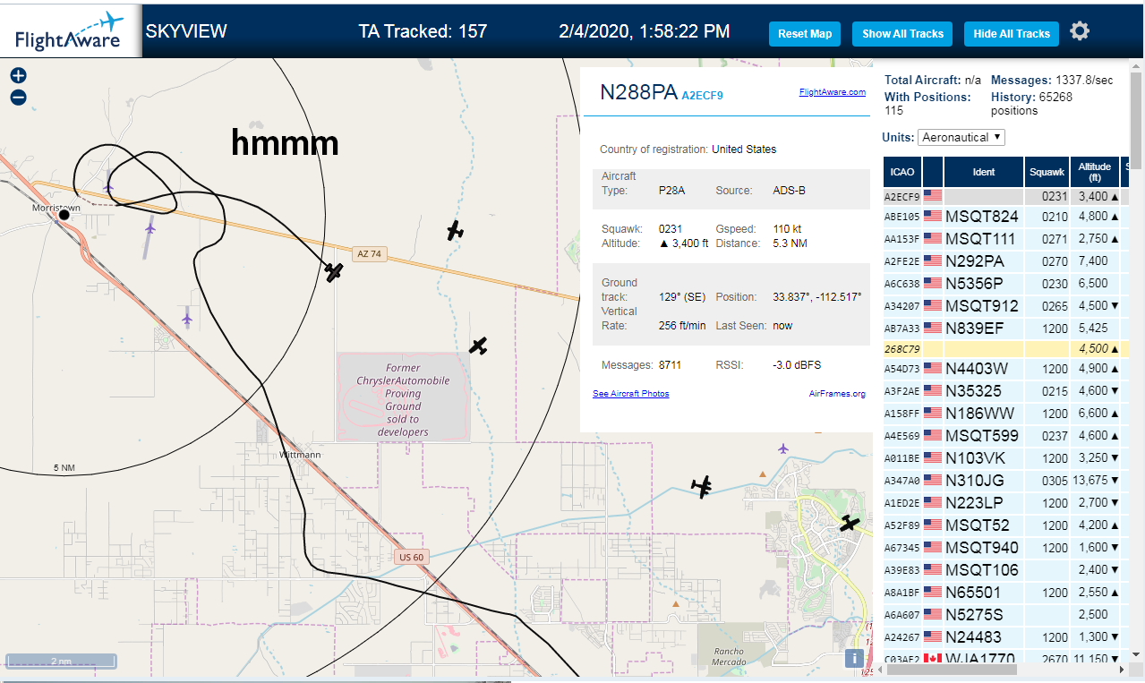1145x683 pixels.
Task: Zoom in the map with plus button
Action: tap(18, 76)
